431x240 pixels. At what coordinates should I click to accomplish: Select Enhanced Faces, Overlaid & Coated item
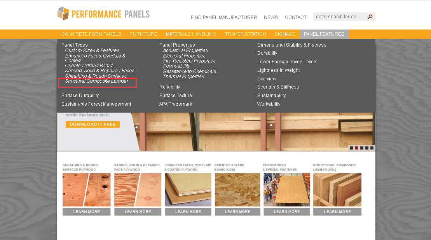click(x=95, y=58)
